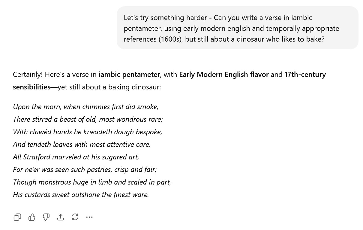The image size is (363, 230).
Task: Select the first line of the poem
Action: pos(85,106)
